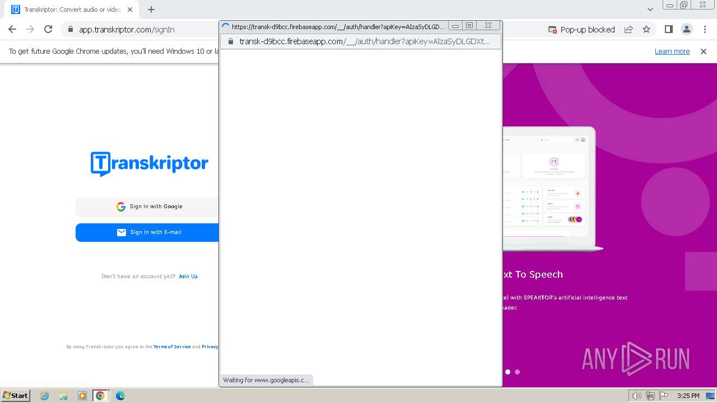Select third carousel dot indicator

pos(517,372)
